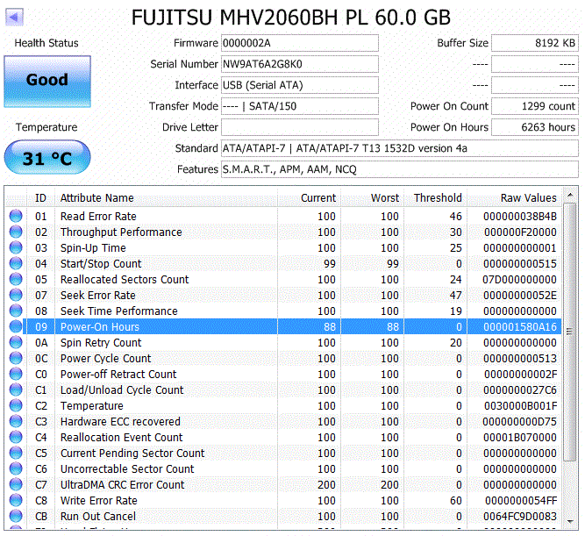Click the Spin-Up Time status orb
The width and height of the screenshot is (585, 536).
pos(16,248)
